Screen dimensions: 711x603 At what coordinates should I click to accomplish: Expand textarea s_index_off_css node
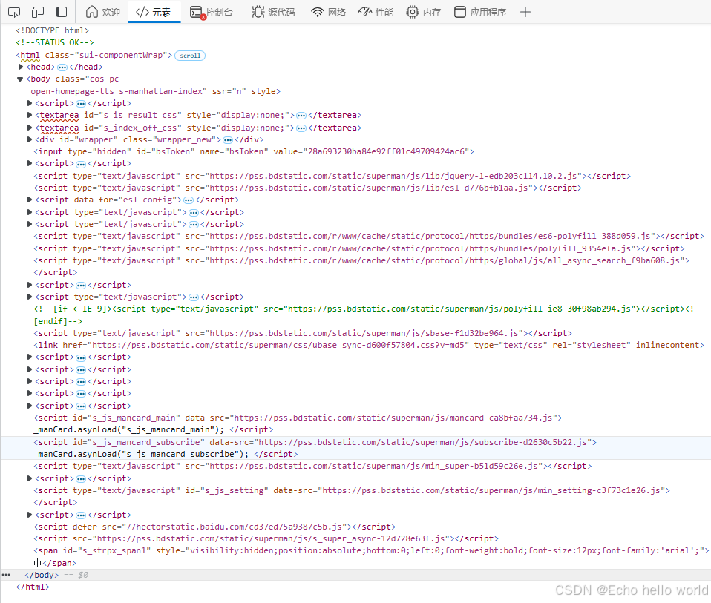pyautogui.click(x=30, y=128)
